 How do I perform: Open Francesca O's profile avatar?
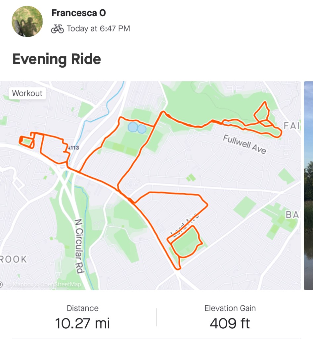click(x=27, y=21)
